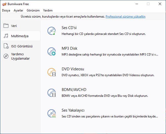Click the Veri folder icon in sidebar
The width and height of the screenshot is (166, 134).
click(x=6, y=26)
